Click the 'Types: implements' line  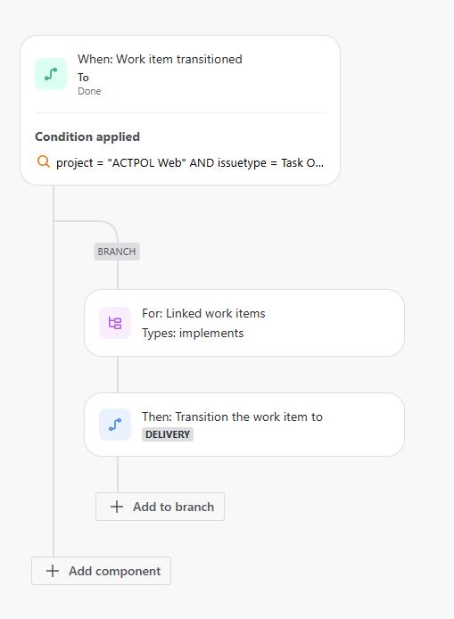(193, 334)
